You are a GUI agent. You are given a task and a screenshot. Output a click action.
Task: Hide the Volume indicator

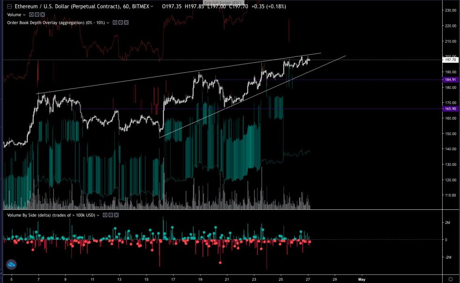click(31, 15)
